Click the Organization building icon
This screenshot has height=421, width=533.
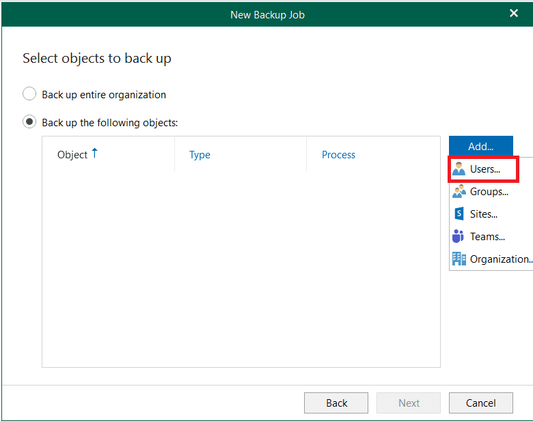[459, 259]
